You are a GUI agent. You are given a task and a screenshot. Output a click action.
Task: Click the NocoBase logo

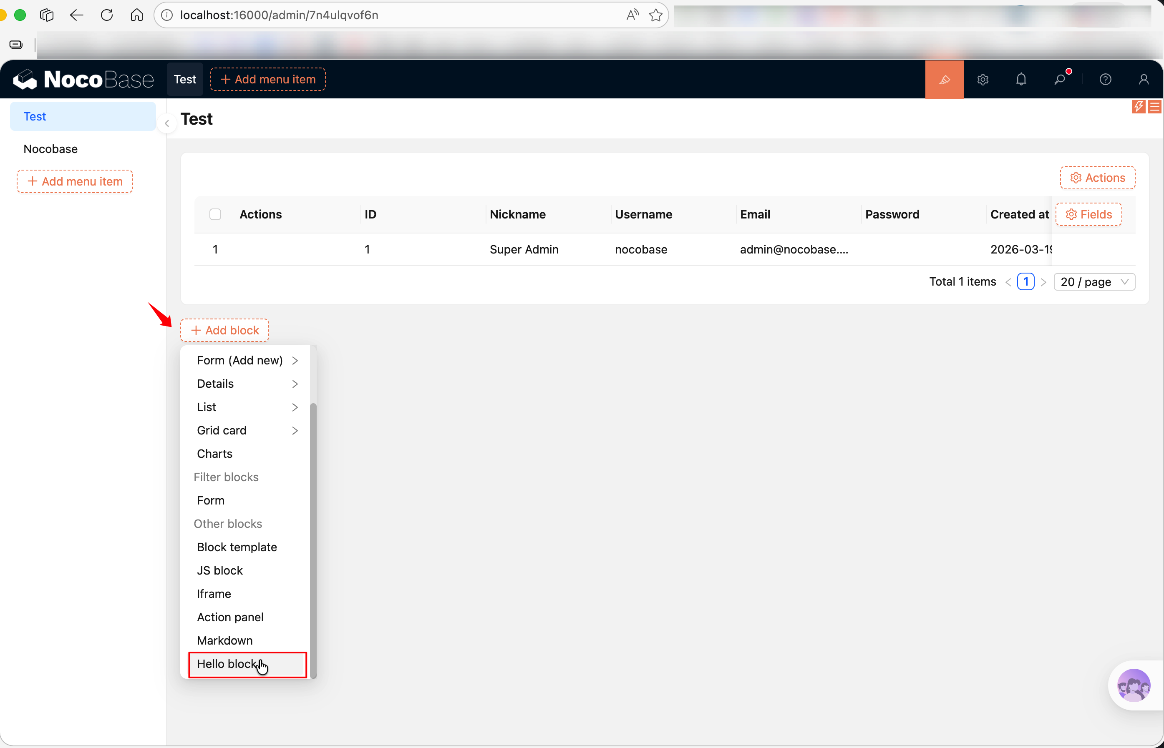click(83, 80)
